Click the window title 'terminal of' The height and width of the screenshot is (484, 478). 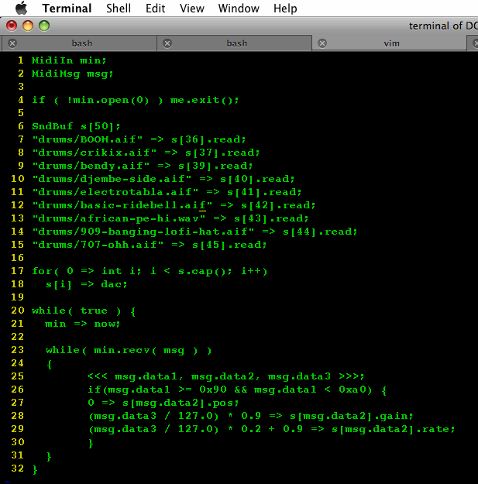pos(435,26)
